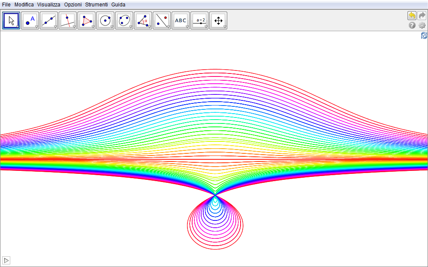This screenshot has width=428, height=267.
Task: Choose the Line through two points tool
Action: [x=49, y=20]
